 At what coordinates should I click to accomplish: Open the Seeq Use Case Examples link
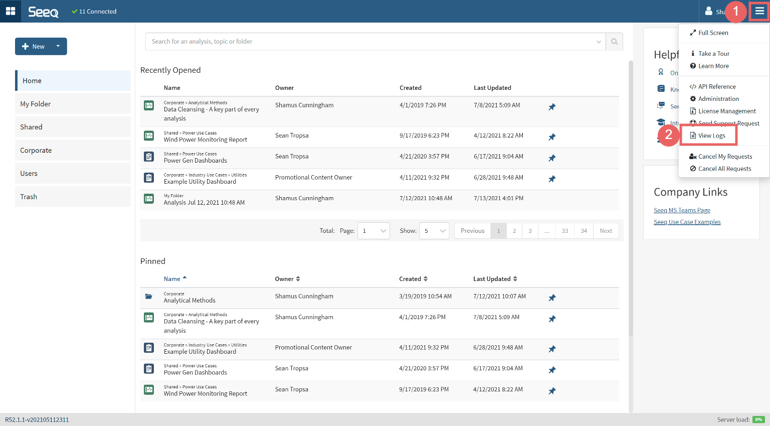pos(687,222)
